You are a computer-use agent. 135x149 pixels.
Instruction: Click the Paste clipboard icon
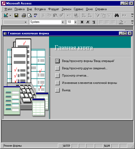coord(55,15)
